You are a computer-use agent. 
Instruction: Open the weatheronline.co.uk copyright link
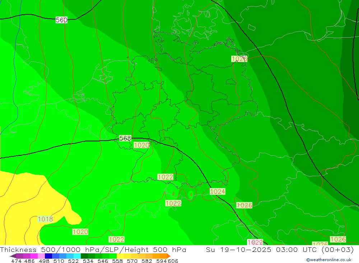point(329,260)
